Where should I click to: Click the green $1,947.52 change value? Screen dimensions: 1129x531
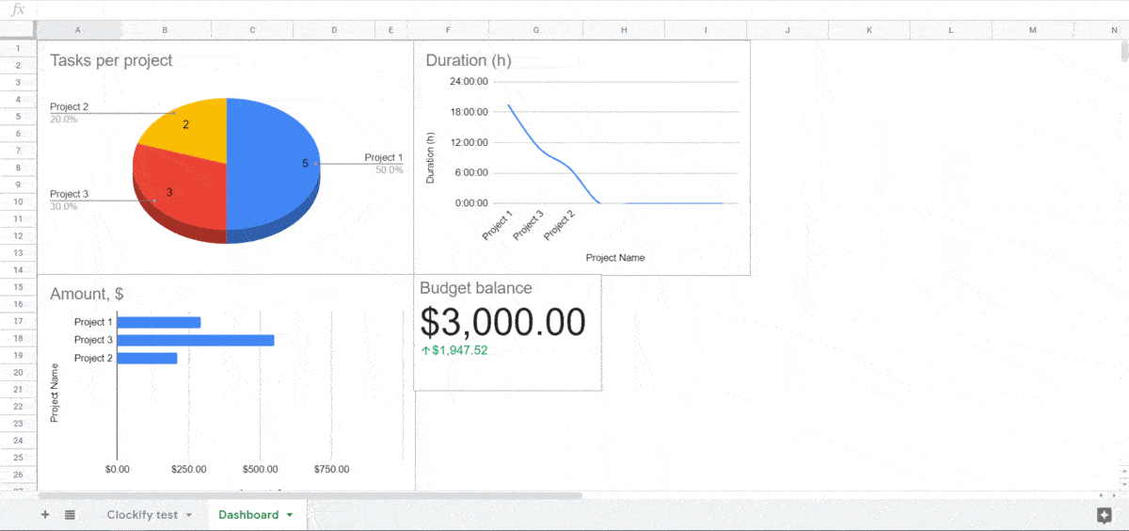coord(454,350)
